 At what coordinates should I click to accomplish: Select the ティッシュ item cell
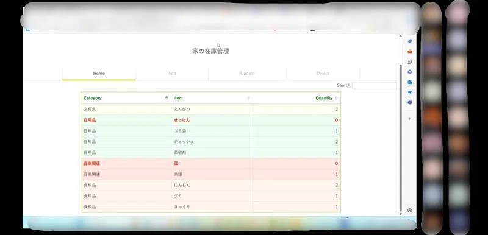point(212,142)
